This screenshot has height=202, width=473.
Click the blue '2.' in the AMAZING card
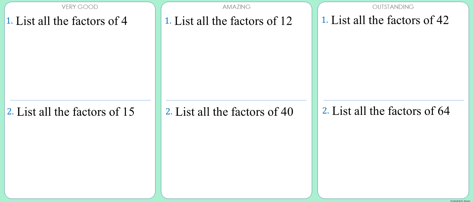[x=169, y=111]
